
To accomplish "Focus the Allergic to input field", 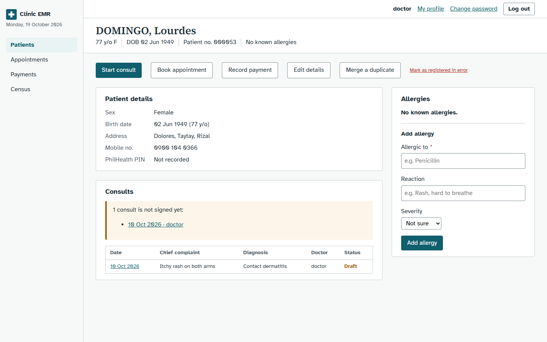I will (x=463, y=161).
